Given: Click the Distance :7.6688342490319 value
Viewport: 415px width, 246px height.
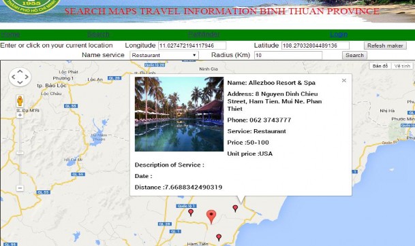Looking at the screenshot, I should coord(179,188).
